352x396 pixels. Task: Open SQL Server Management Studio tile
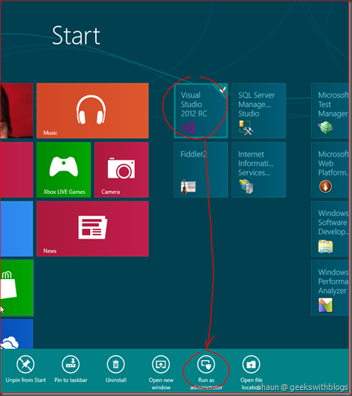point(258,110)
